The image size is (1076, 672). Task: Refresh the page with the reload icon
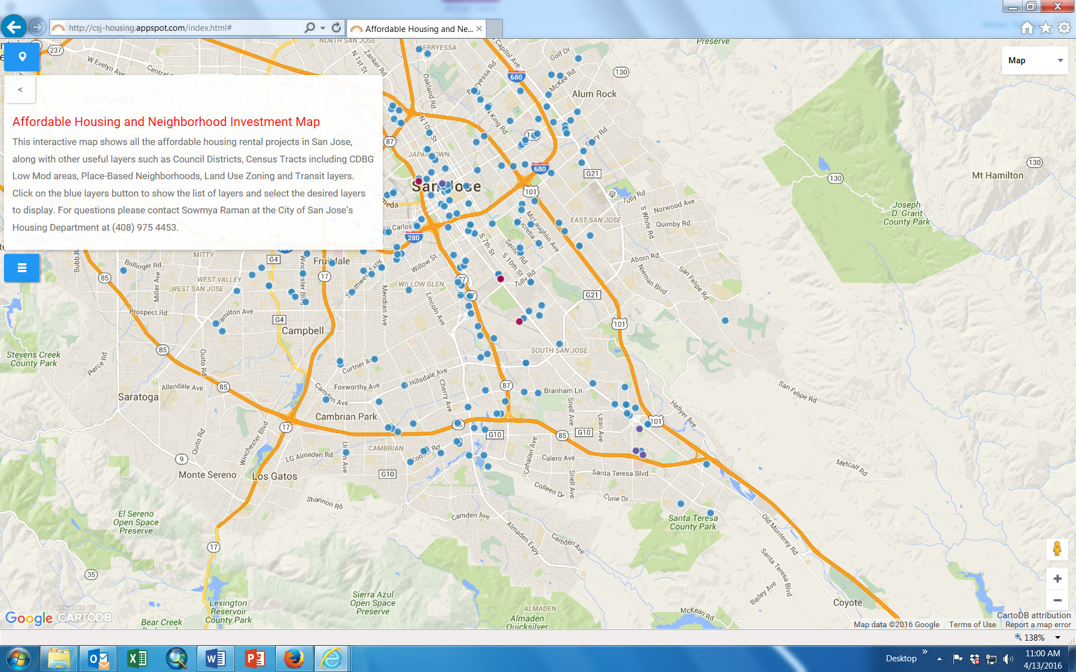click(336, 27)
